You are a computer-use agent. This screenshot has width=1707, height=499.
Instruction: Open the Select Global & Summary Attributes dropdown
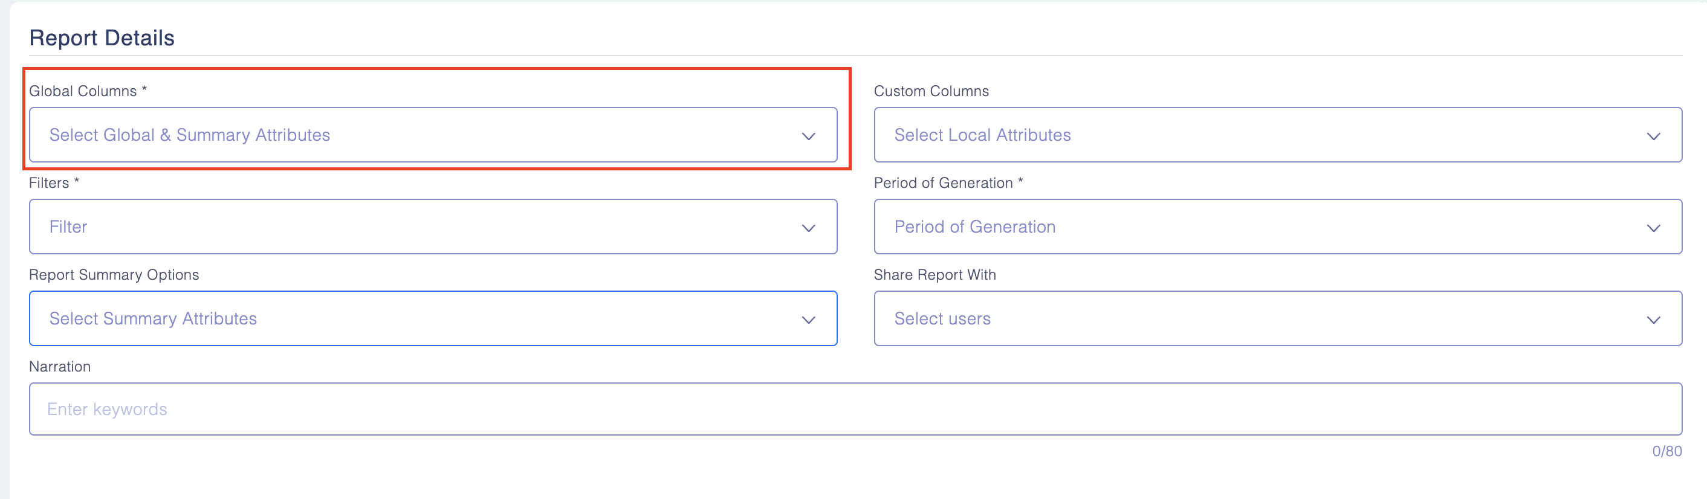190,135
